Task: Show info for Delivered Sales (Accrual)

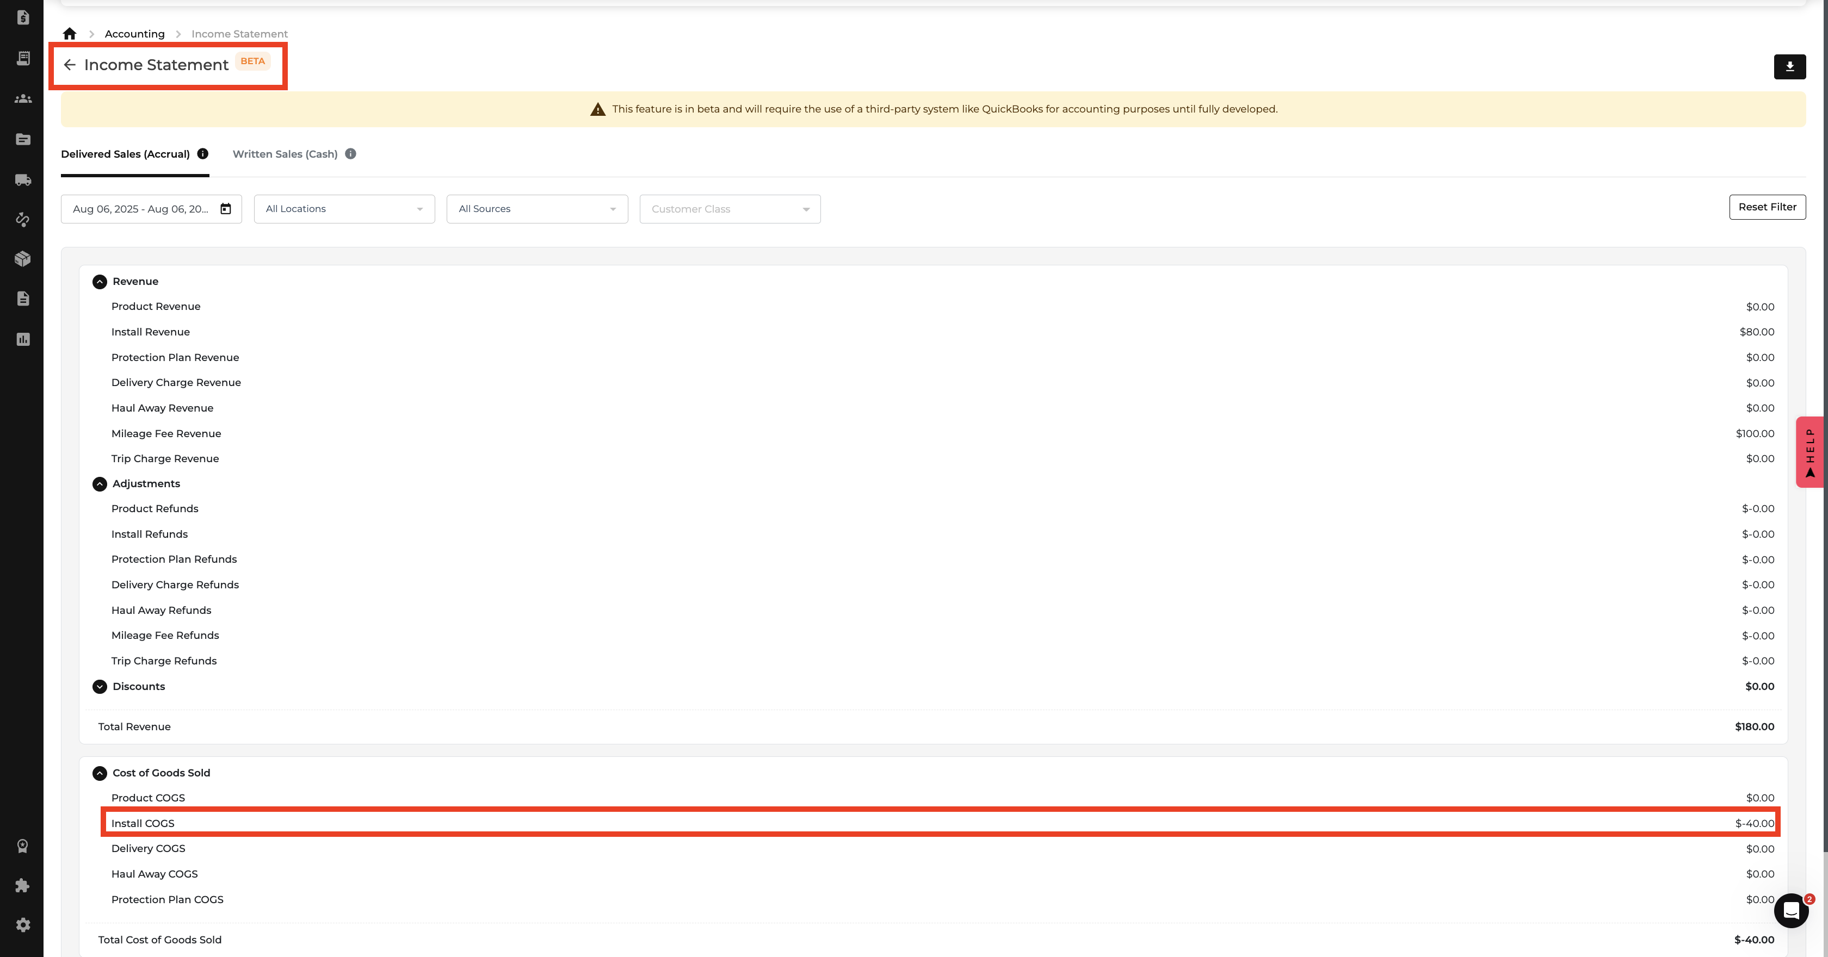Action: tap(203, 154)
